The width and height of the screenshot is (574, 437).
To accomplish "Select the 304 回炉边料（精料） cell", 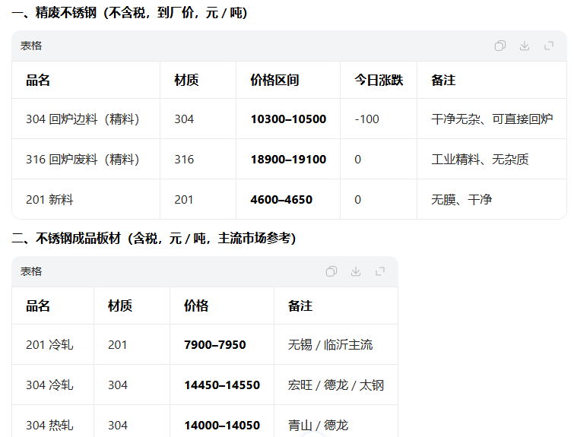I will tap(83, 119).
